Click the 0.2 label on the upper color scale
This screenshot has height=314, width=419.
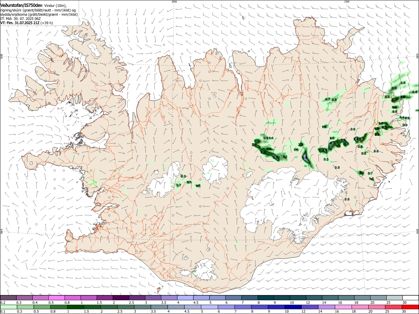click(3, 303)
